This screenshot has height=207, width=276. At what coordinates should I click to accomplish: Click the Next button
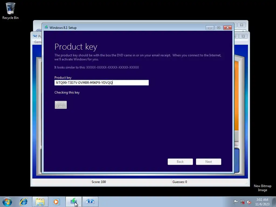(209, 162)
